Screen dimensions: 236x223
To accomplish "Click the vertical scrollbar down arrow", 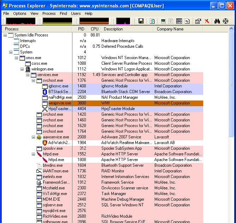I will click(231, 221).
